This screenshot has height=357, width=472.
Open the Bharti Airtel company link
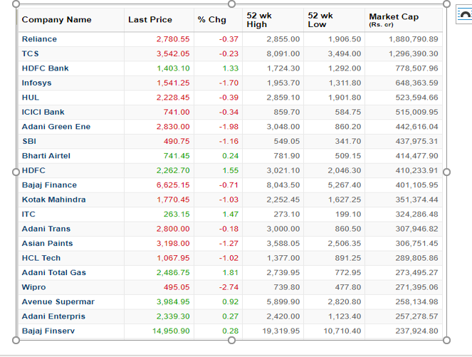point(46,156)
